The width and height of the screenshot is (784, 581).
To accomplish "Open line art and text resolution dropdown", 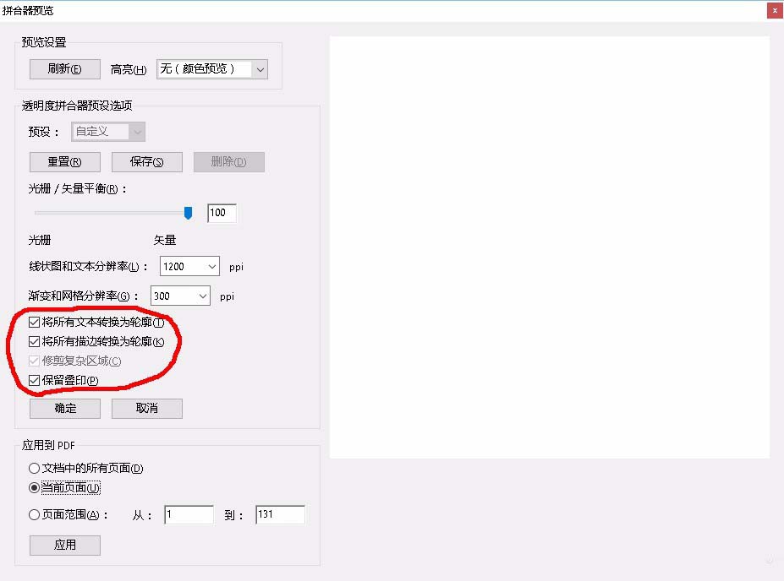I will (189, 266).
